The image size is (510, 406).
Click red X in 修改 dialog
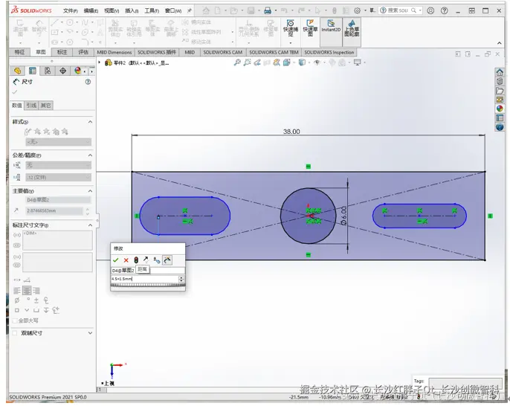click(126, 260)
